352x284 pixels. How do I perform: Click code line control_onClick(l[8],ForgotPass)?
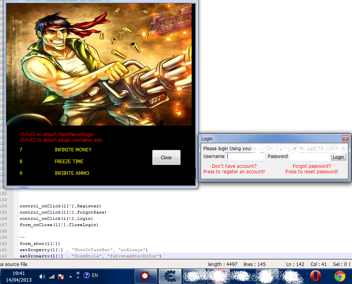point(63,212)
